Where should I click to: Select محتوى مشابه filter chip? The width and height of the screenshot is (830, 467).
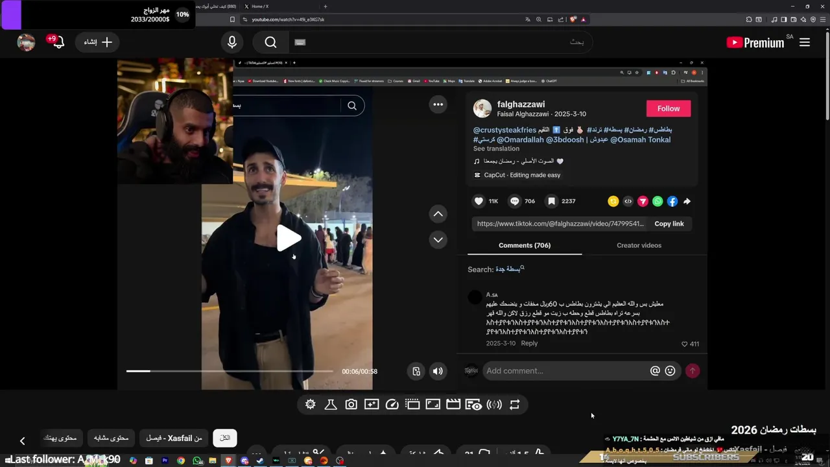(111, 438)
